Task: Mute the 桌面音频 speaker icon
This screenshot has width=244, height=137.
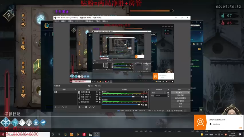Action: (142, 105)
